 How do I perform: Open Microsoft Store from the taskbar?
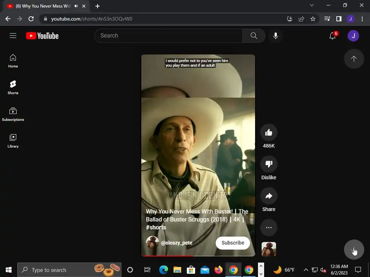point(191,270)
